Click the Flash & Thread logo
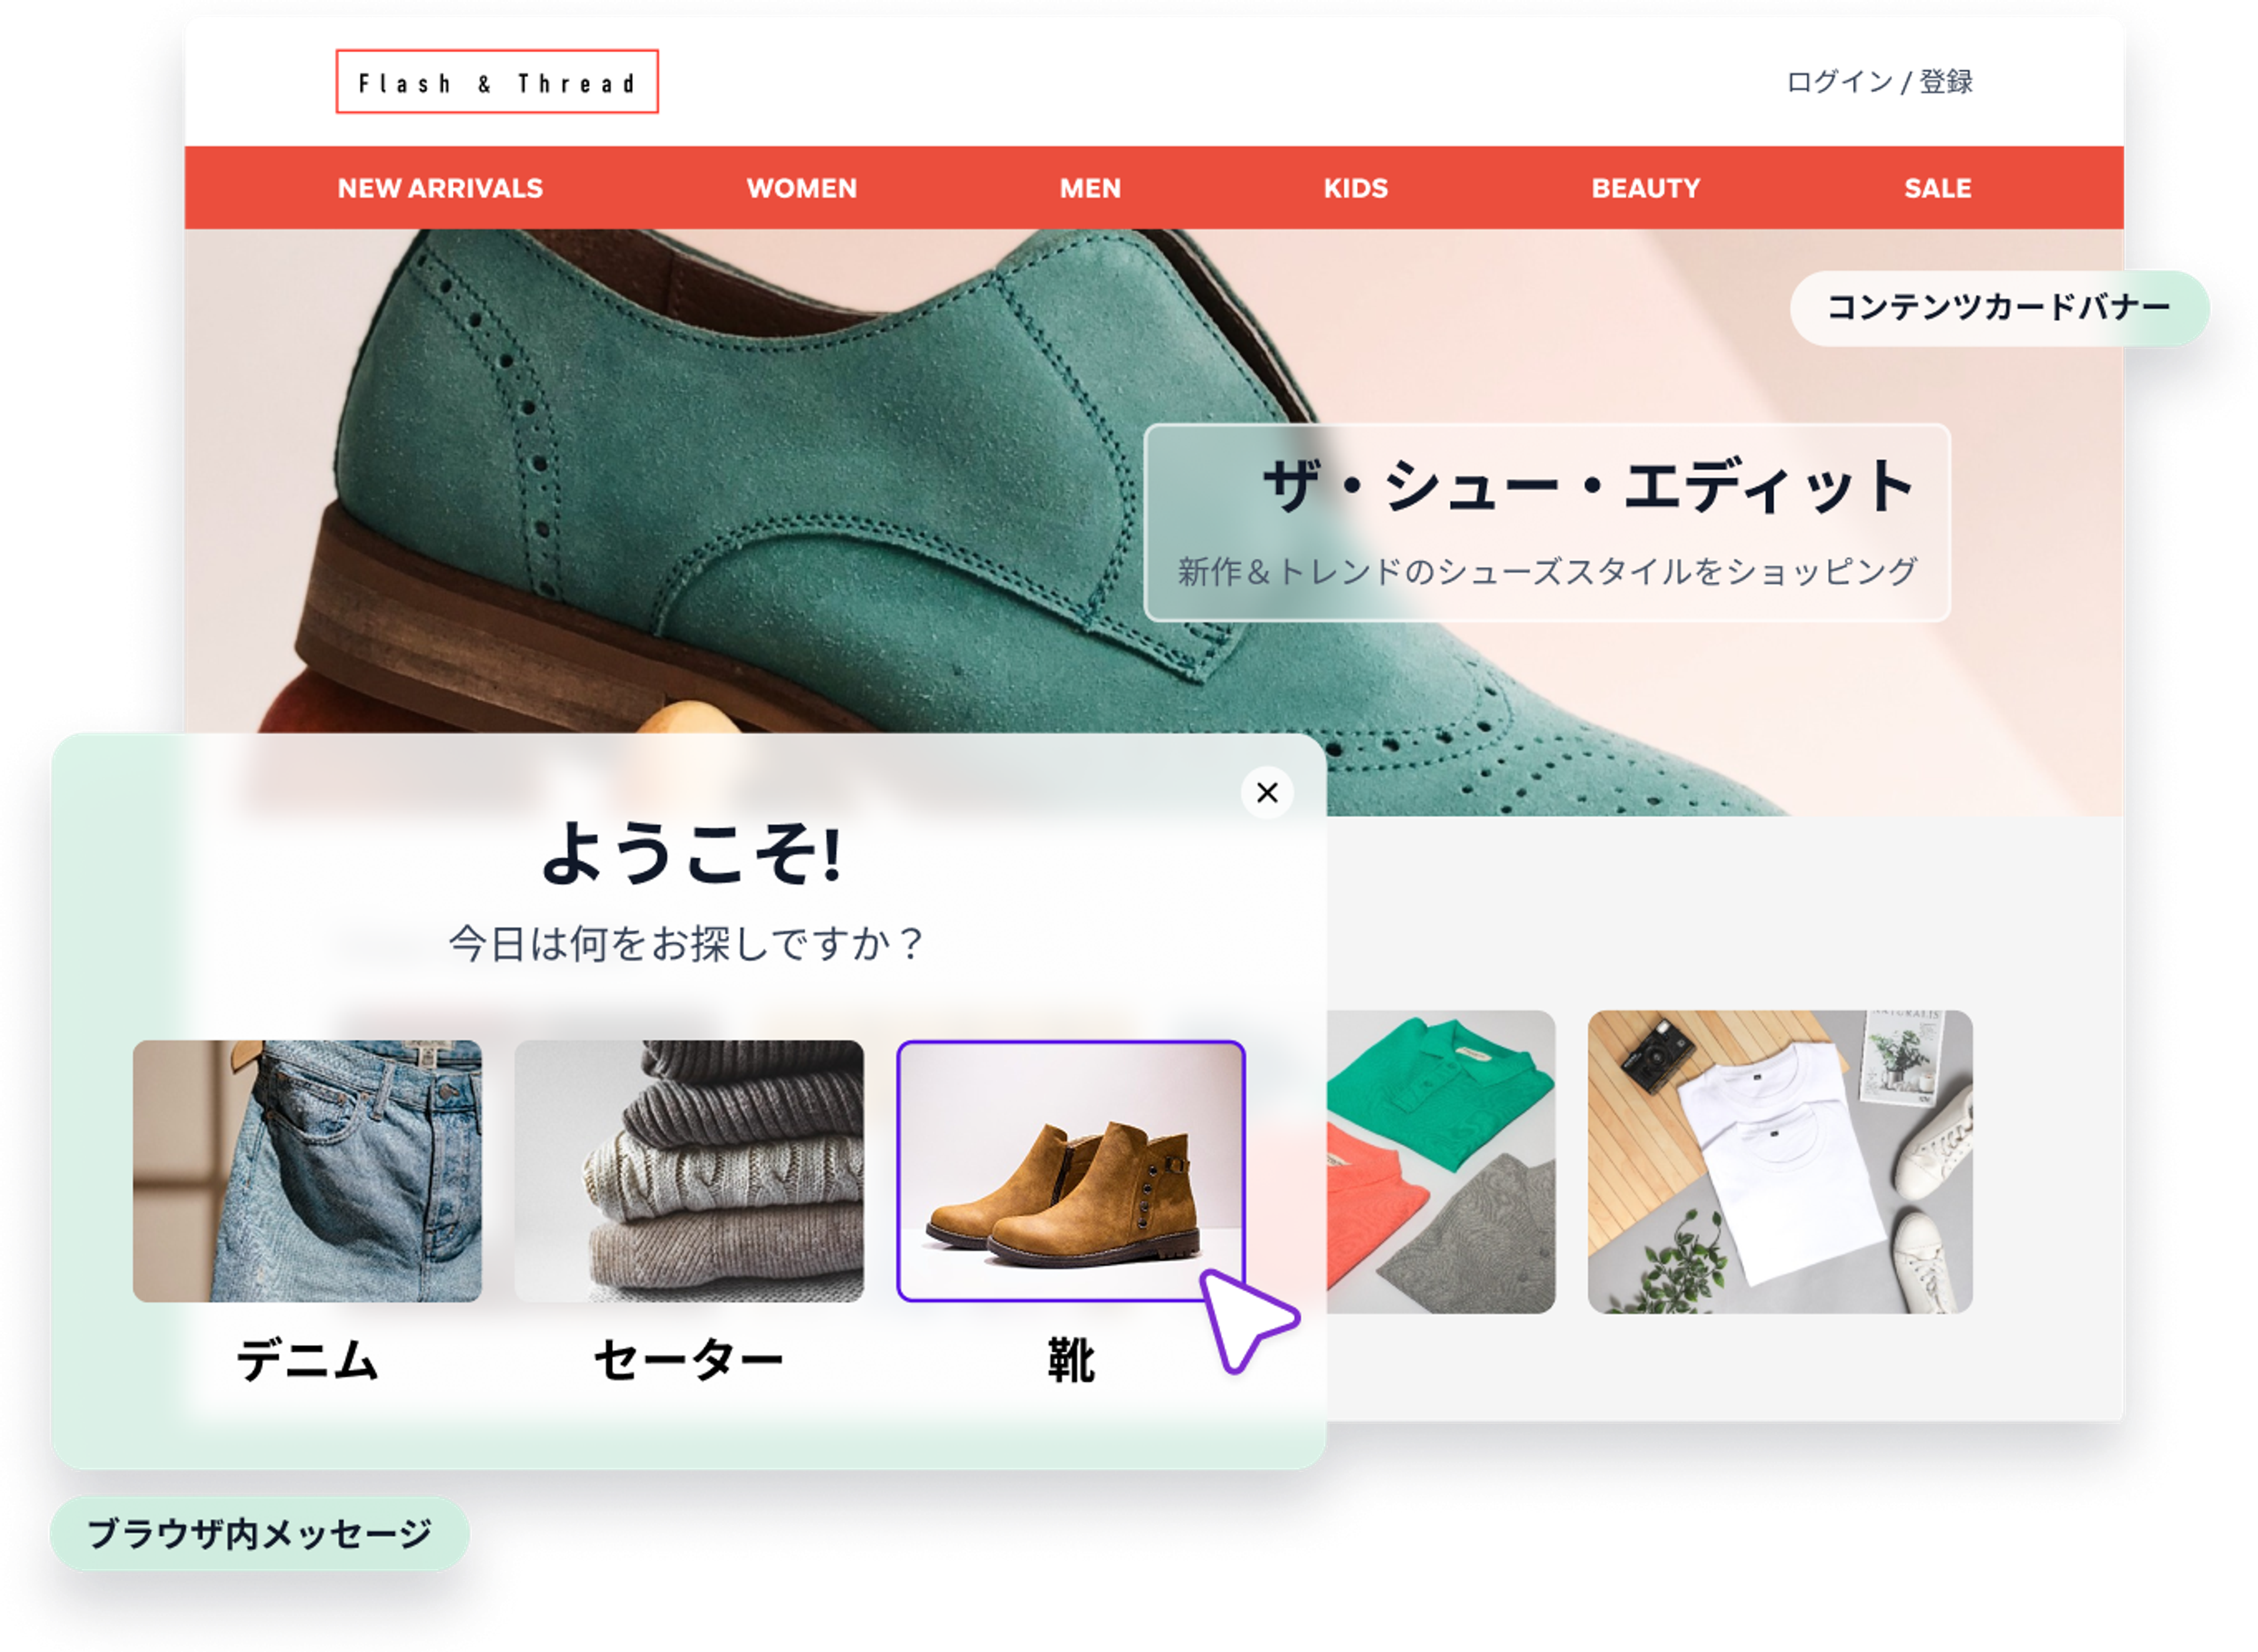This screenshot has width=2258, height=1652. point(497,82)
